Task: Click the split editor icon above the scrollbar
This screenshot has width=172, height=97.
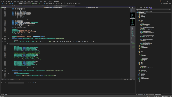Action: (x=132, y=7)
